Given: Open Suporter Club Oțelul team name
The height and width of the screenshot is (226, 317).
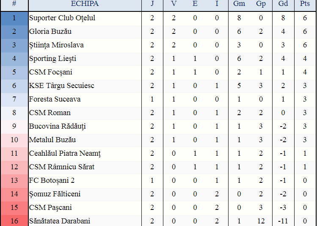Looking at the screenshot, I should 62,18.
